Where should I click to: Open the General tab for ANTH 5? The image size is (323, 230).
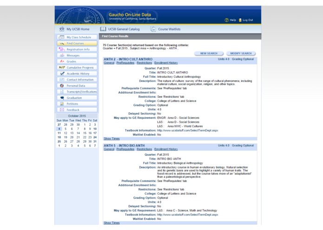(x=109, y=149)
